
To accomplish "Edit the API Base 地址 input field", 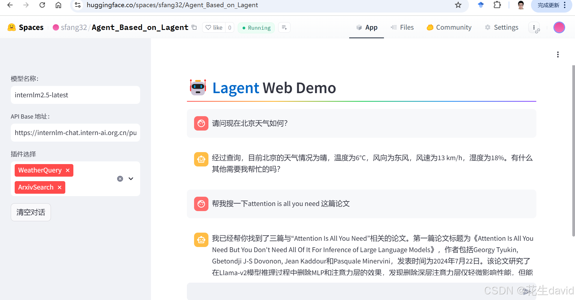I will pos(75,133).
